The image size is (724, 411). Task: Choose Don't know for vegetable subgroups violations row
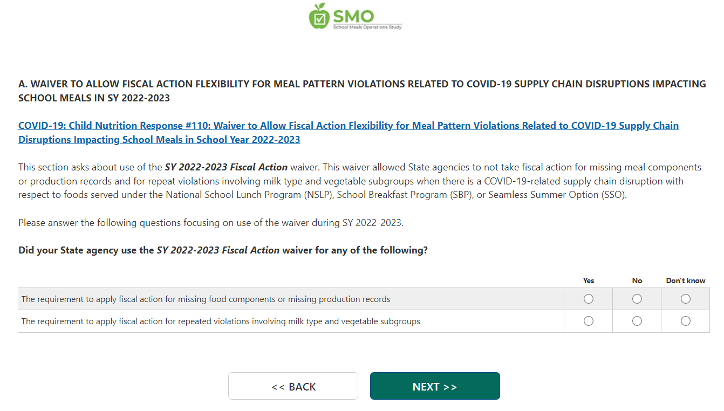click(x=686, y=321)
